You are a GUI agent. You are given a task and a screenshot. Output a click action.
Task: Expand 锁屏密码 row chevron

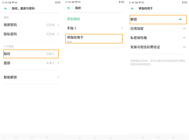[58, 25]
